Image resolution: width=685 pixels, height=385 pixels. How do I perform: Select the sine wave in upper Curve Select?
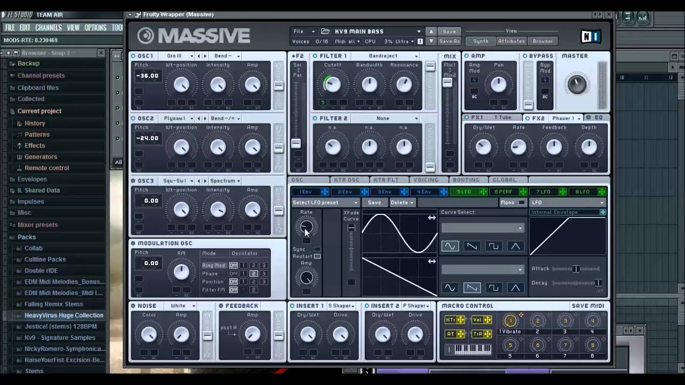(x=450, y=246)
